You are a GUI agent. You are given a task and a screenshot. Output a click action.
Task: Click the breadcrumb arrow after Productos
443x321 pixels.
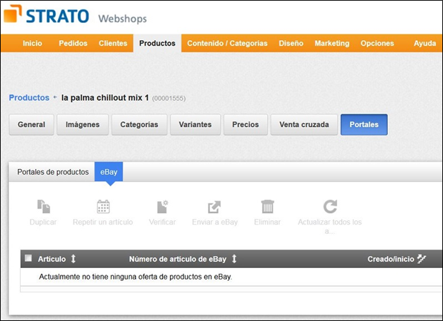click(x=55, y=97)
